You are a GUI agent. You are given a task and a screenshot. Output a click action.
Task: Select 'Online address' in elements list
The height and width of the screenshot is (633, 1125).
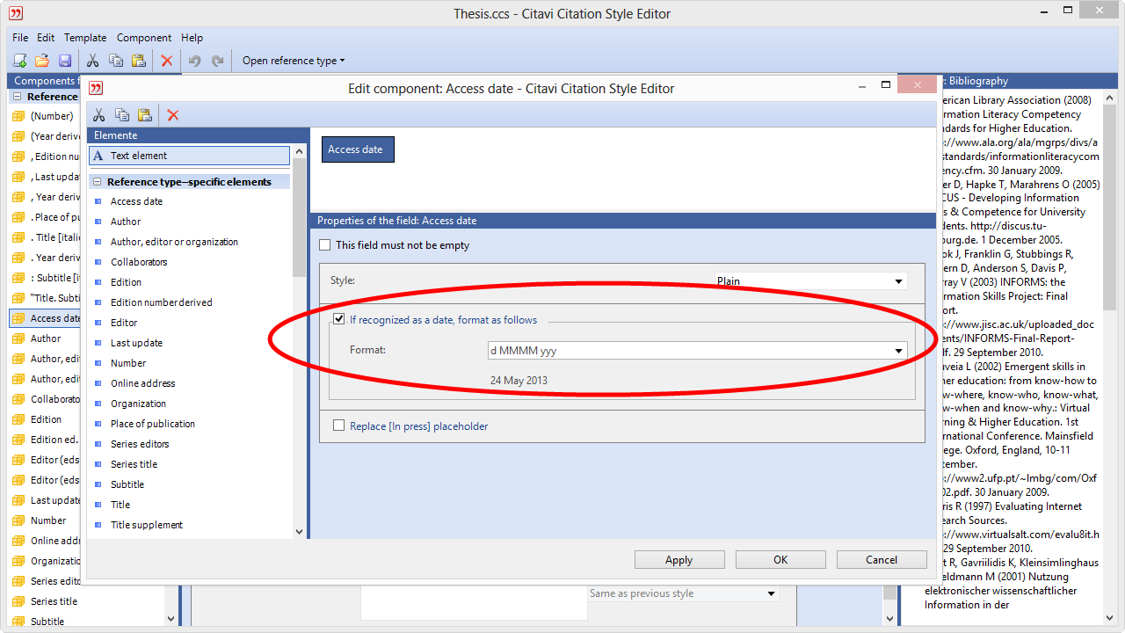coord(143,383)
